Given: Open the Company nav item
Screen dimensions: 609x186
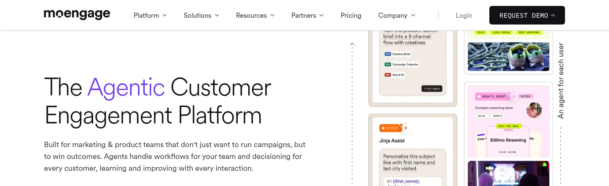Looking at the screenshot, I should pyautogui.click(x=393, y=15).
